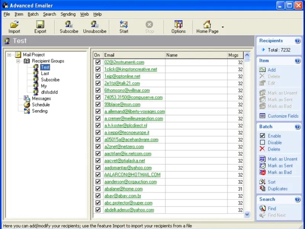Select the Test recipient group
The height and width of the screenshot is (229, 305).
point(45,67)
